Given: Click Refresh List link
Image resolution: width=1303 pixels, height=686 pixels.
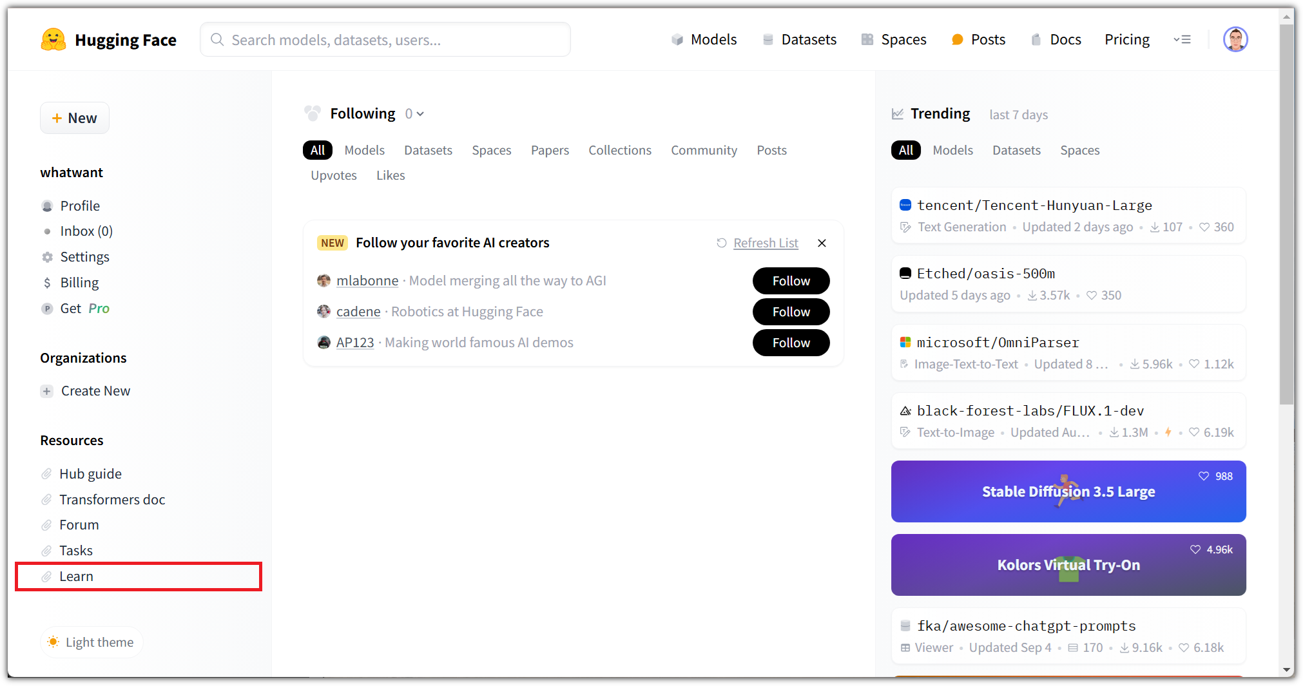Looking at the screenshot, I should point(766,243).
